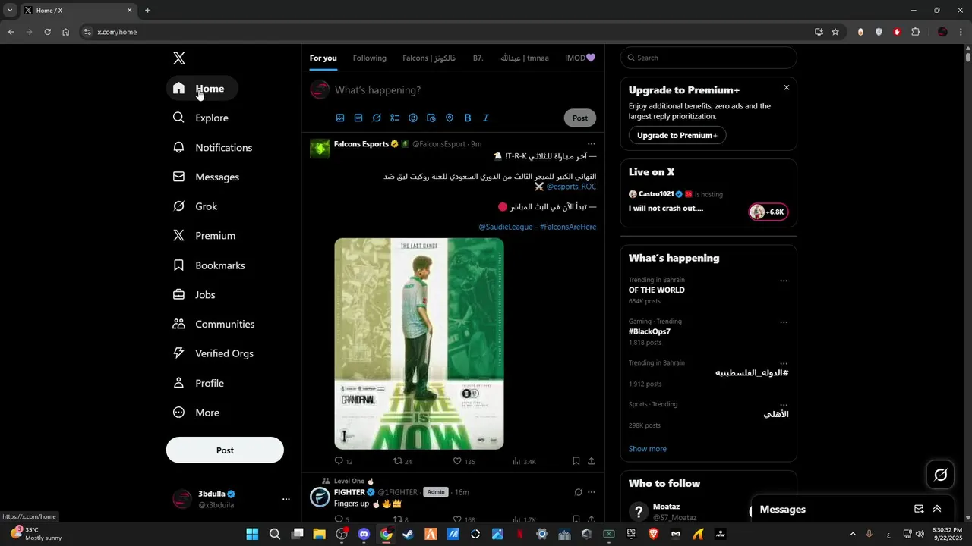The image size is (972, 546).
Task: Tag location icon in composer
Action: tap(450, 118)
